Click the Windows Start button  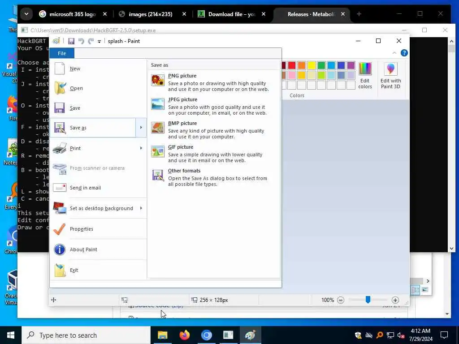pos(11,335)
